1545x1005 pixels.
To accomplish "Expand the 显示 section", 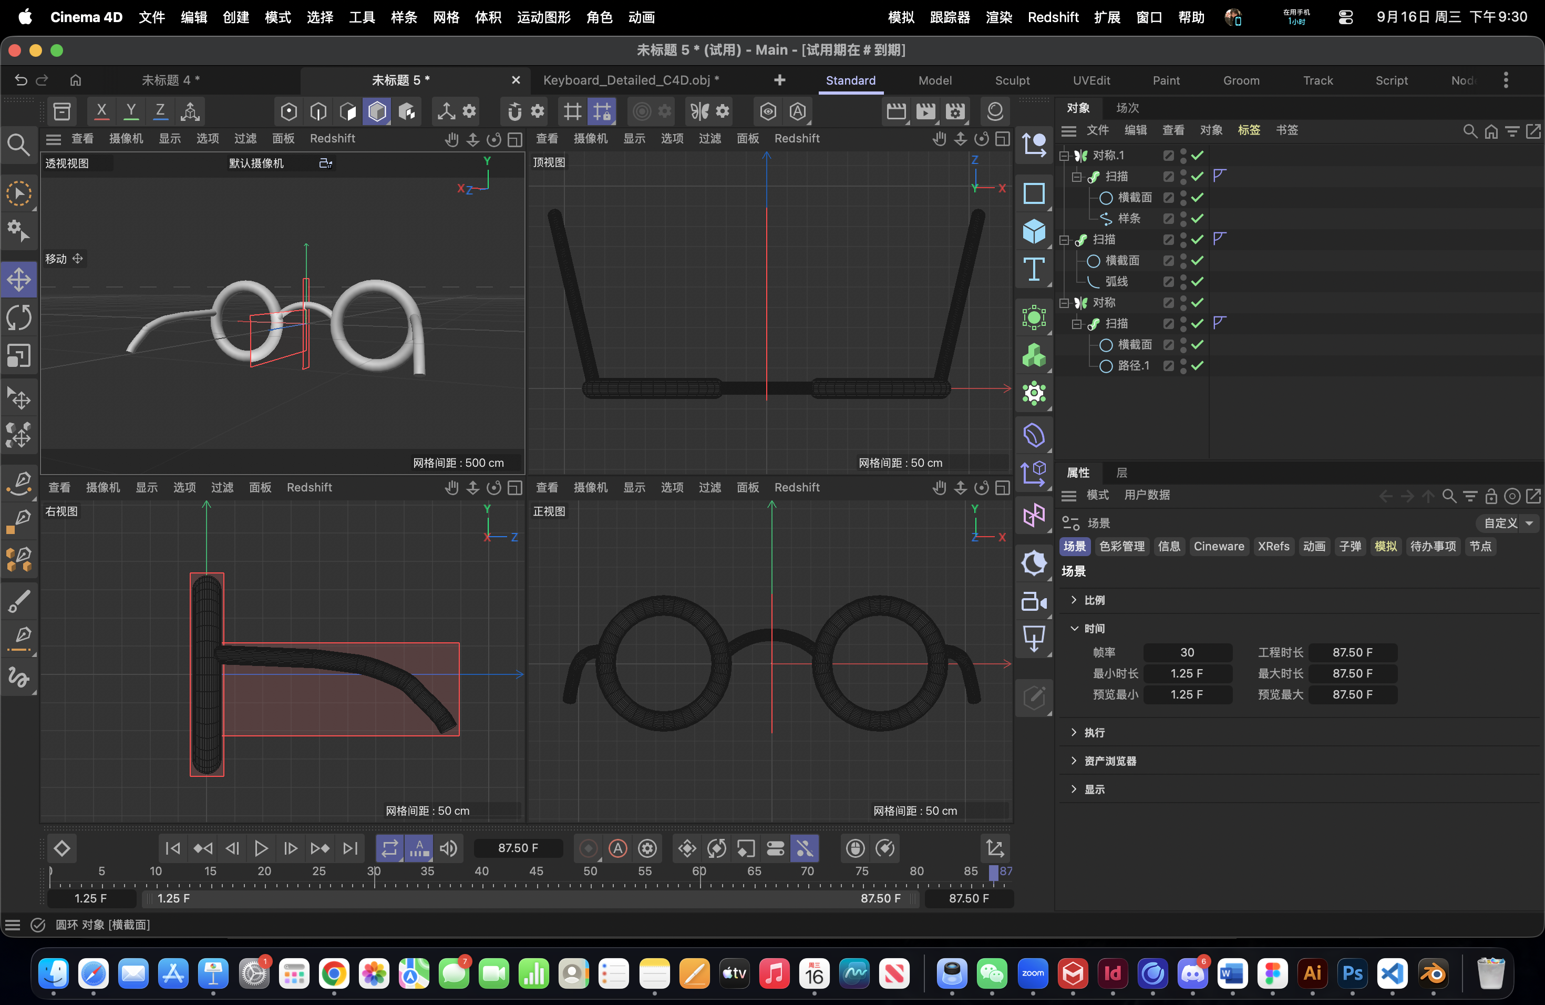I will [x=1074, y=789].
